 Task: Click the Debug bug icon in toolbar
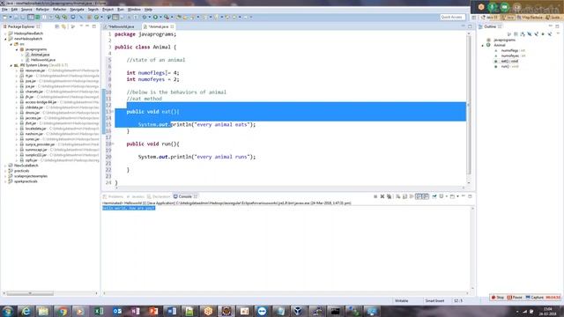pos(145,17)
